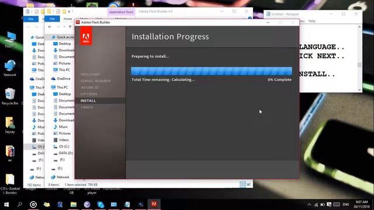Click the OPTIONS step in installer sidebar
The image size is (374, 210).
click(x=89, y=94)
